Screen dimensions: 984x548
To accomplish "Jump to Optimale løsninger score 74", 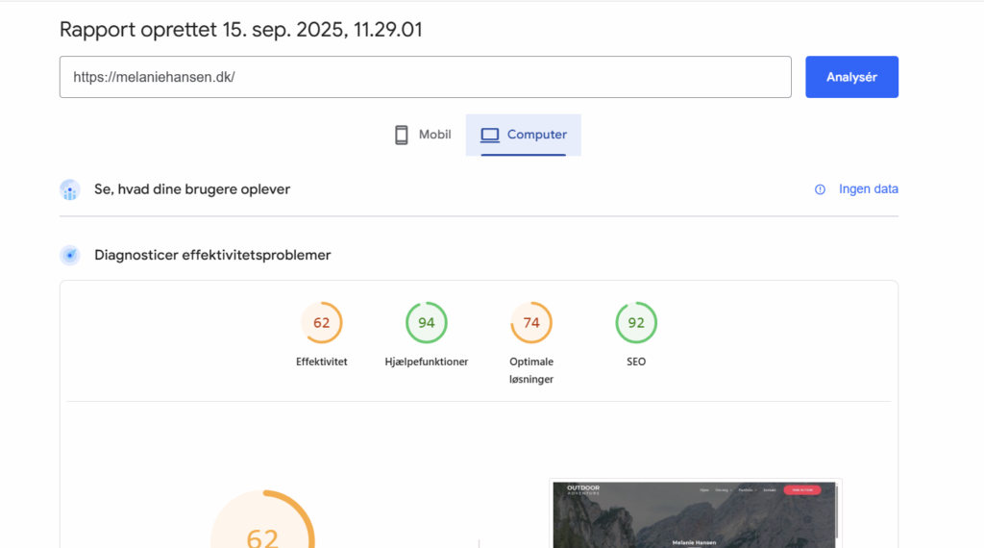I will 530,323.
